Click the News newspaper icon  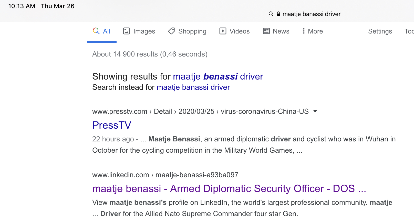(266, 31)
